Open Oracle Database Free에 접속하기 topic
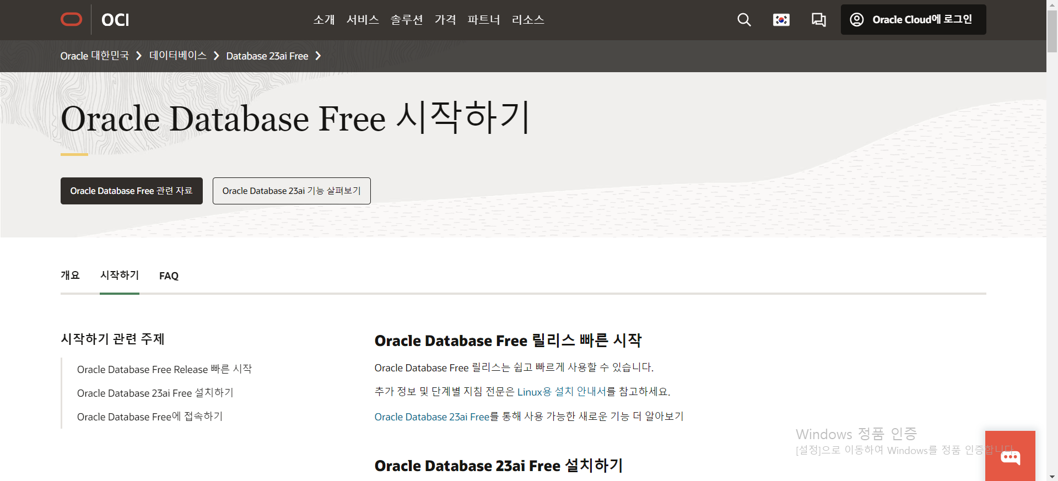The image size is (1058, 481). point(150,417)
